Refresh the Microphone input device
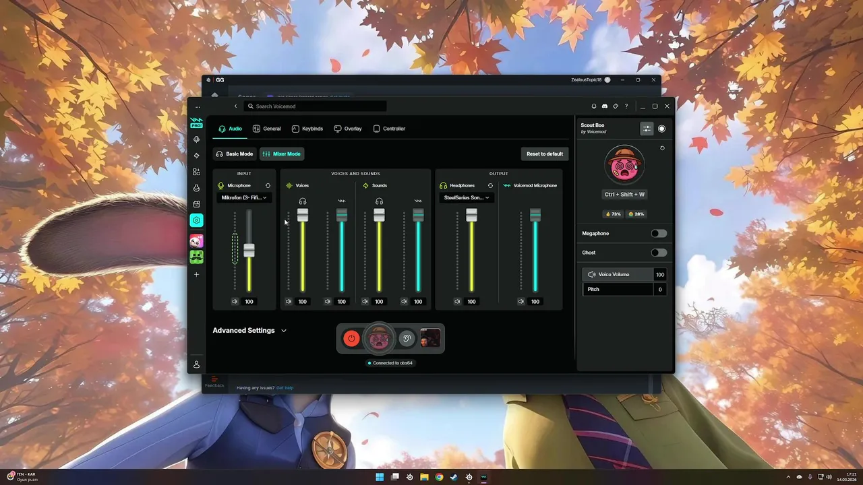Screen dimensions: 863x485 (x=268, y=185)
